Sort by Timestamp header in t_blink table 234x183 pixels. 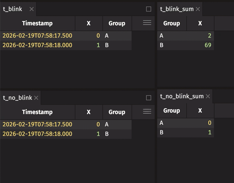click(37, 23)
